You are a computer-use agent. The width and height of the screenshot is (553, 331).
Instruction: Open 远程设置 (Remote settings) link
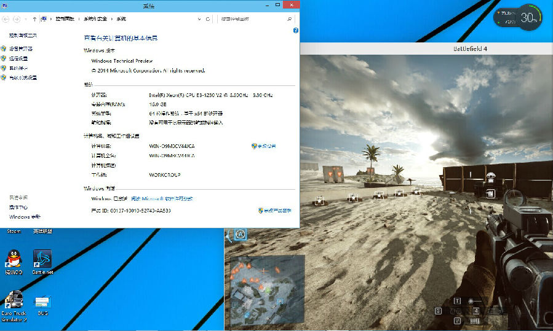click(18, 58)
